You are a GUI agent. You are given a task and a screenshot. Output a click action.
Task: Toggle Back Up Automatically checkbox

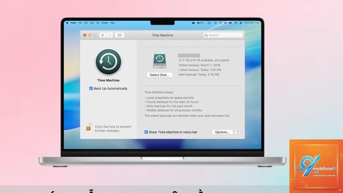[91, 88]
